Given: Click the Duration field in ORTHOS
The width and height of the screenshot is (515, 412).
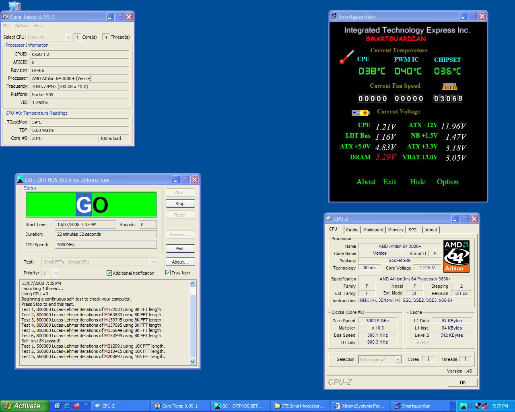Looking at the screenshot, I should click(x=106, y=234).
